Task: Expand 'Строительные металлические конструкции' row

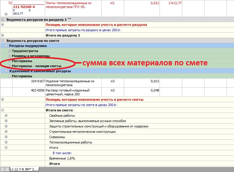Action: pyautogui.click(x=6, y=132)
